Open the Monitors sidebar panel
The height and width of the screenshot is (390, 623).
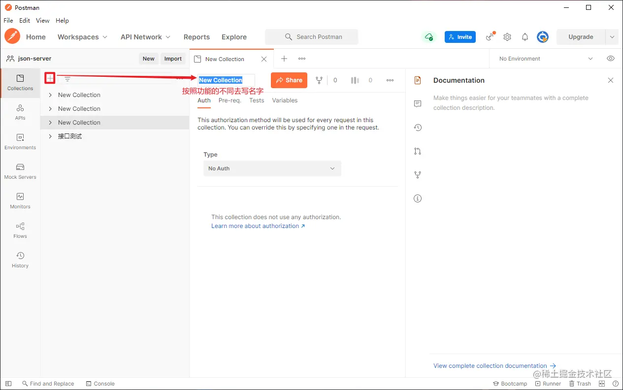point(20,201)
